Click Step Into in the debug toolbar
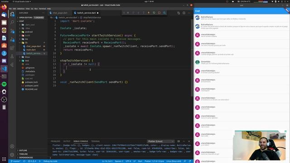 (x=138, y=13)
